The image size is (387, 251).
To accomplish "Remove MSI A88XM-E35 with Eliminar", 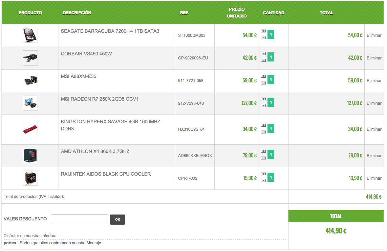I will click(x=374, y=81).
